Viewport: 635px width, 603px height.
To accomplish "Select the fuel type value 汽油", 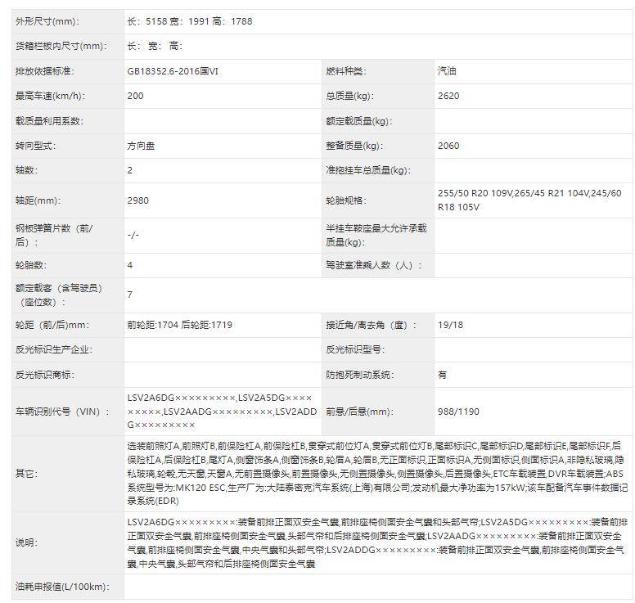I will [x=447, y=71].
